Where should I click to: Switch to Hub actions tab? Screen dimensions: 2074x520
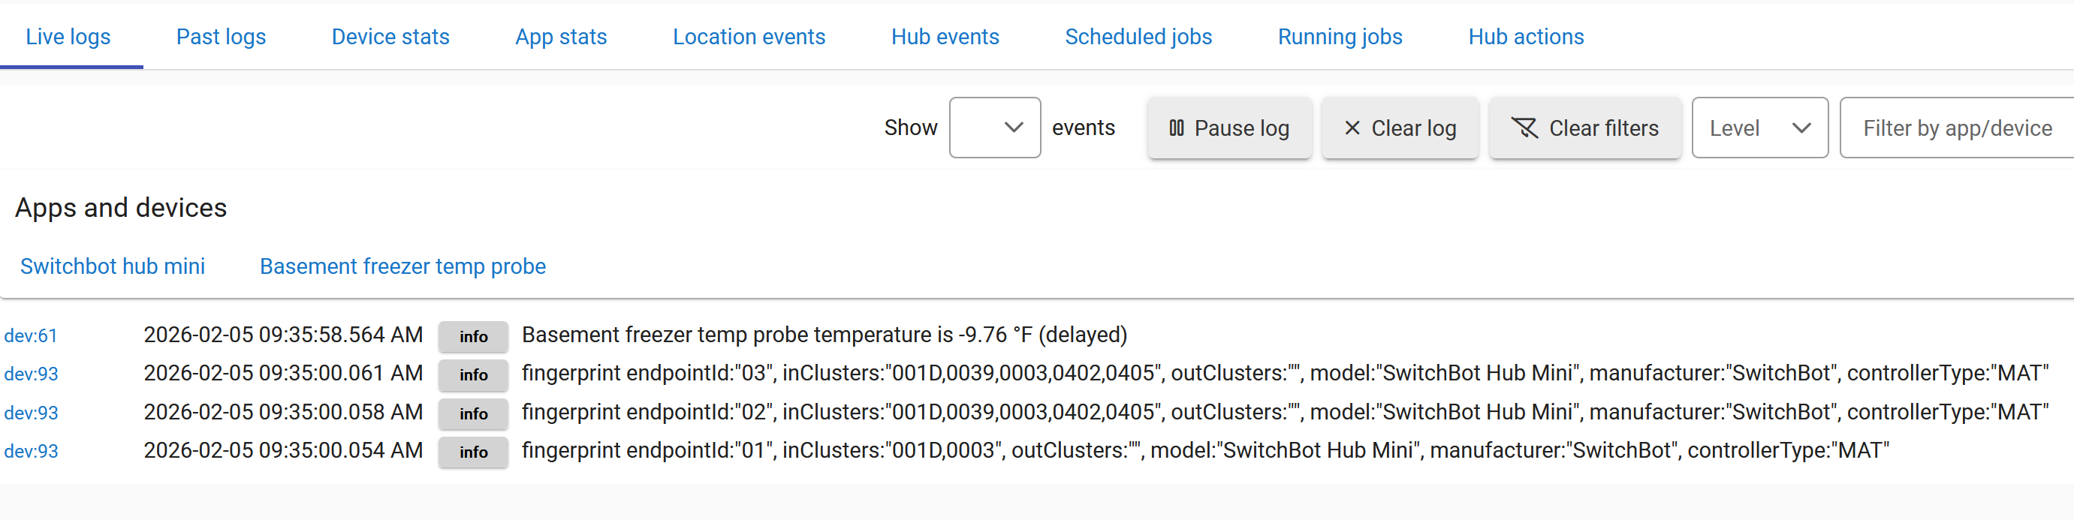pyautogui.click(x=1526, y=37)
